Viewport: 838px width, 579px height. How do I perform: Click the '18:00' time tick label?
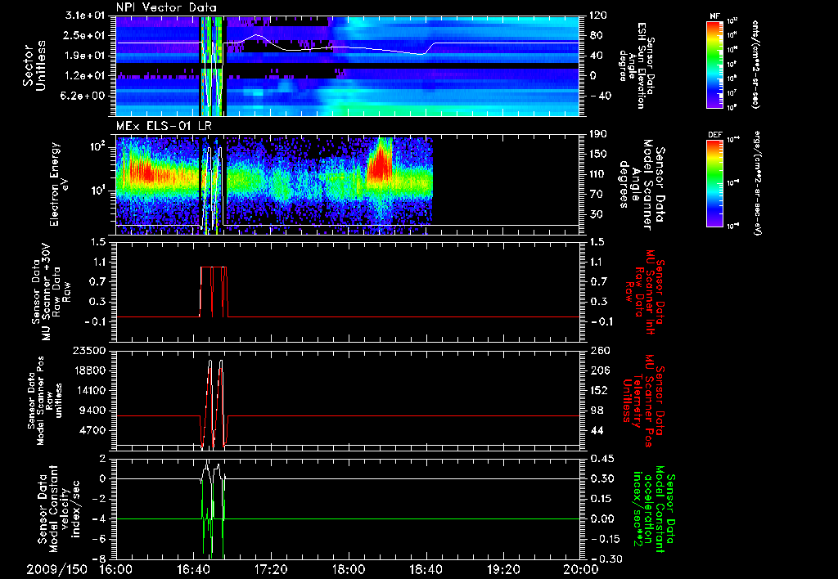point(349,570)
